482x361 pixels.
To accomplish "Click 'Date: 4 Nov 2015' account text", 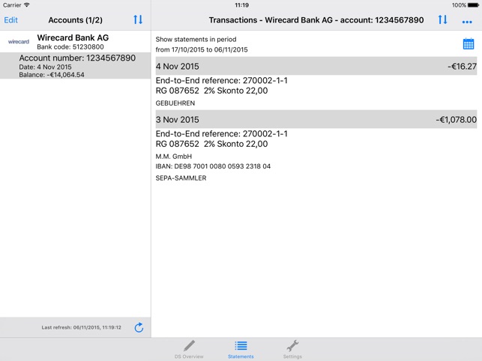I will 45,67.
